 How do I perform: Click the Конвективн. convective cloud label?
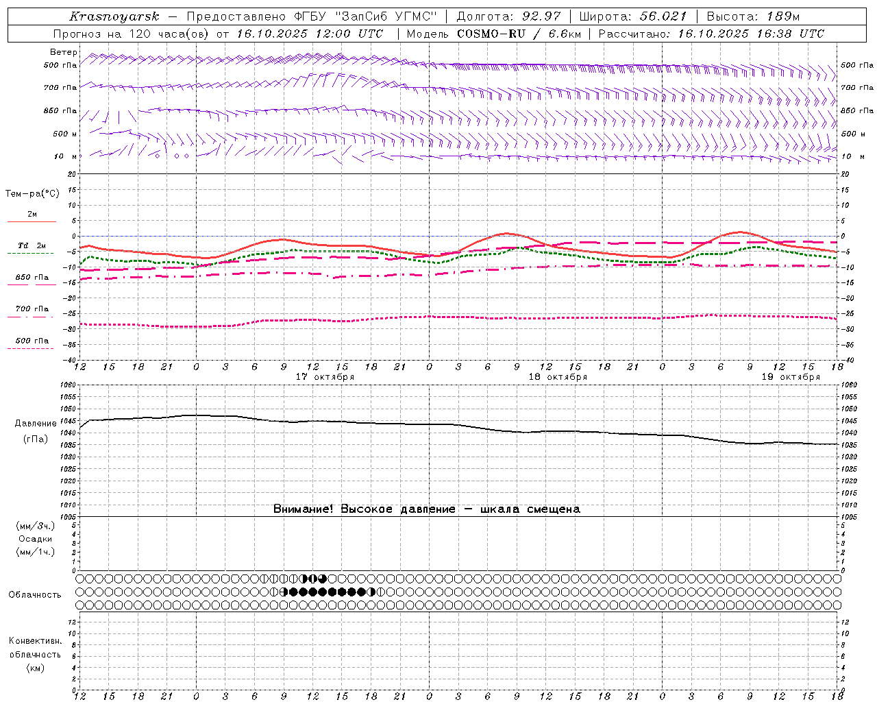(x=35, y=641)
